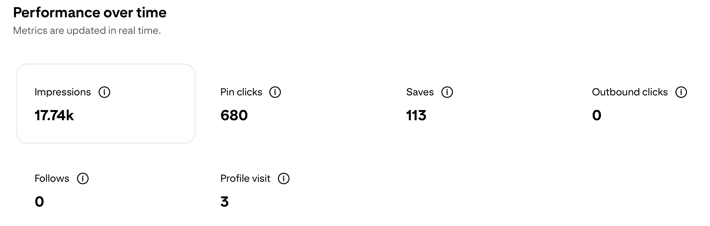Show info for Outbound clicks metric
Screen dimensions: 710x226
pyautogui.click(x=681, y=92)
